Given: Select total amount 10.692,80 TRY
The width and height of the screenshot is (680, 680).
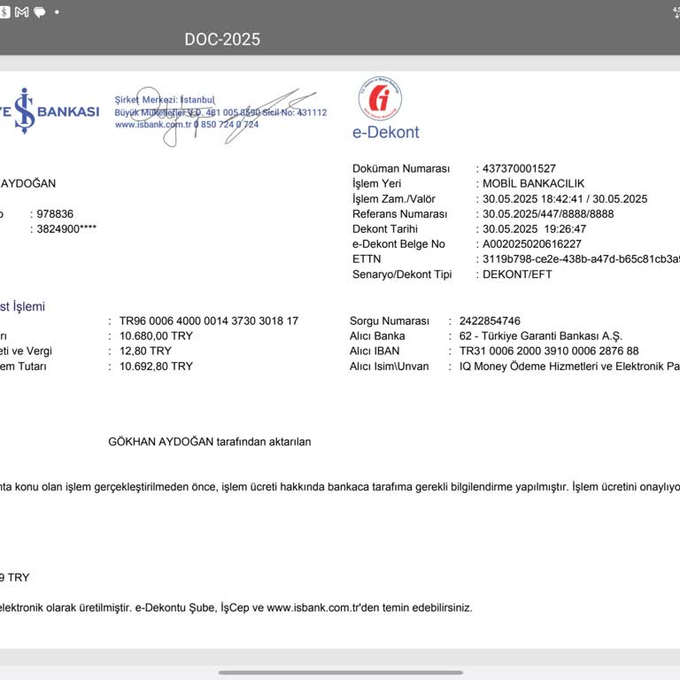Looking at the screenshot, I should pos(156,366).
